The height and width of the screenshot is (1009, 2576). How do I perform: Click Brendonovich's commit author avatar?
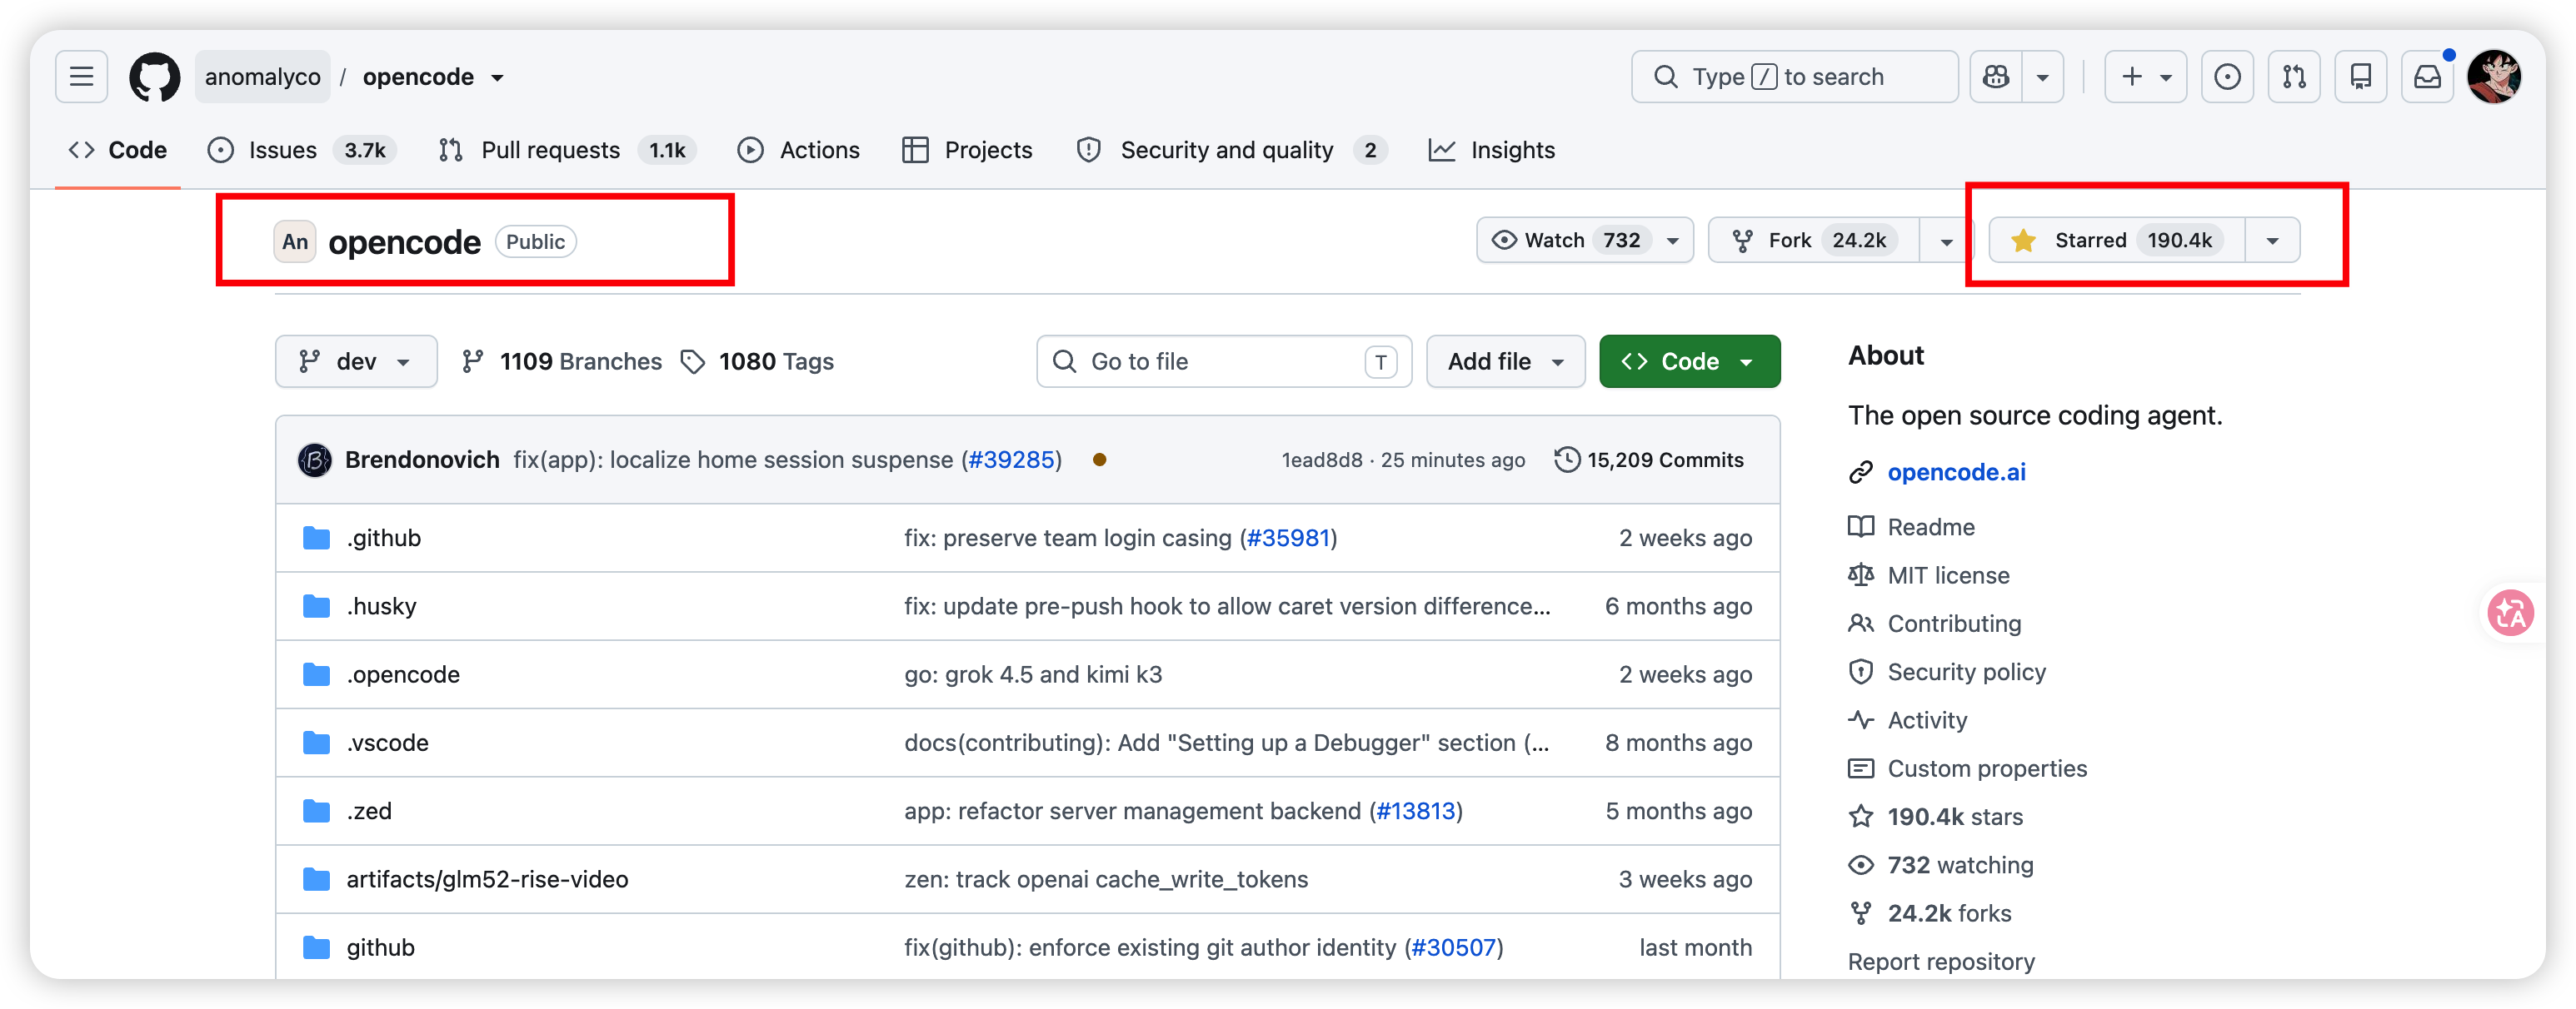315,460
